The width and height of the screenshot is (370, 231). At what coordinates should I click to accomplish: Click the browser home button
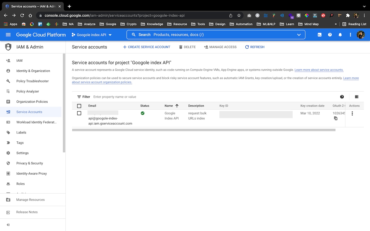coord(30,15)
